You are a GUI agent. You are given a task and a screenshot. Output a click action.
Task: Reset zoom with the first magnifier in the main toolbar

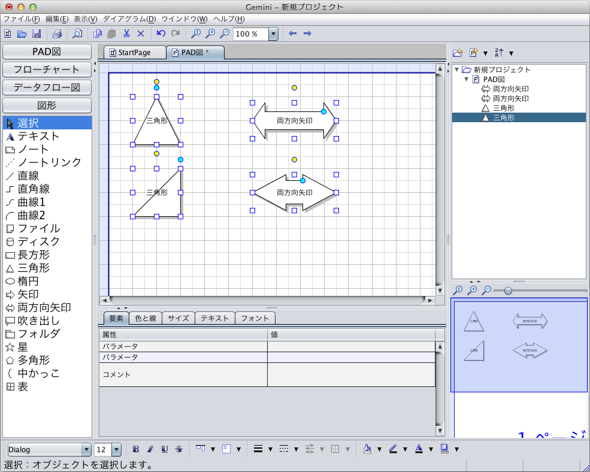pos(196,34)
